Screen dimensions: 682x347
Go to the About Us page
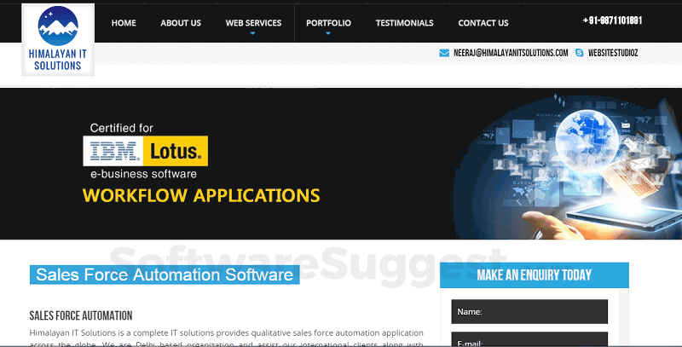pos(181,23)
